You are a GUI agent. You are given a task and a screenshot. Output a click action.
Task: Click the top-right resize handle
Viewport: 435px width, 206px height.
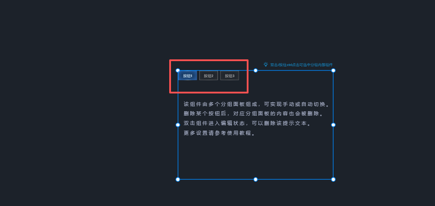pos(333,70)
